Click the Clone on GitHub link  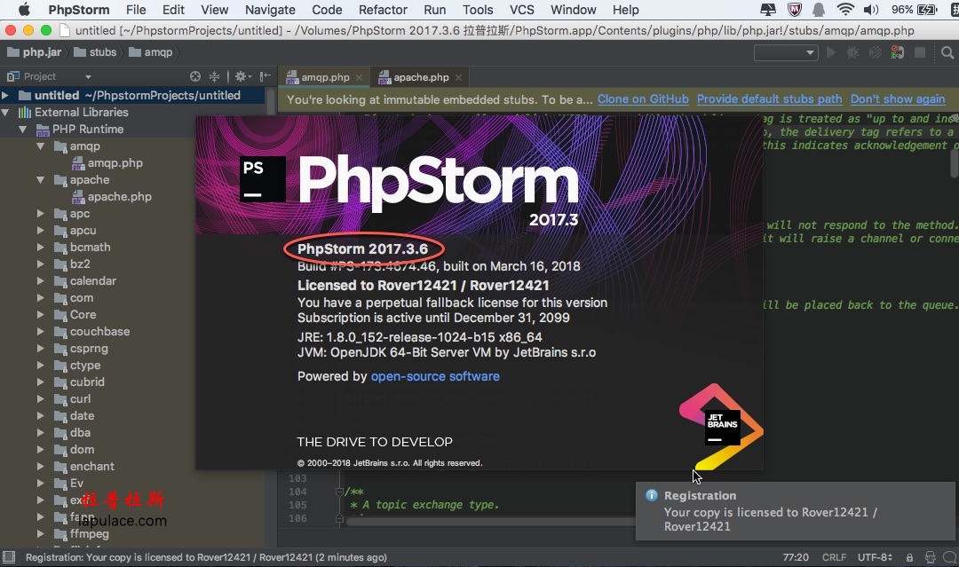[x=643, y=99]
